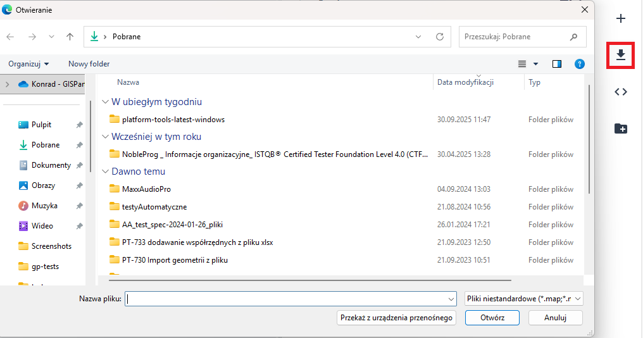Click Przekaż z urządzenia przenośnego button

[x=396, y=318]
